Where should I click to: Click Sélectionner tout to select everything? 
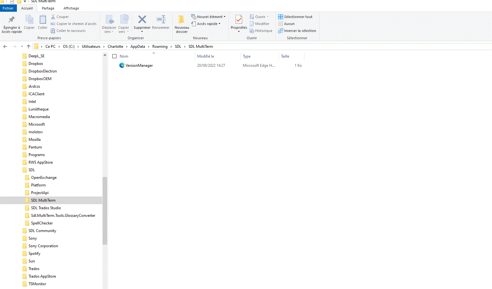click(295, 16)
